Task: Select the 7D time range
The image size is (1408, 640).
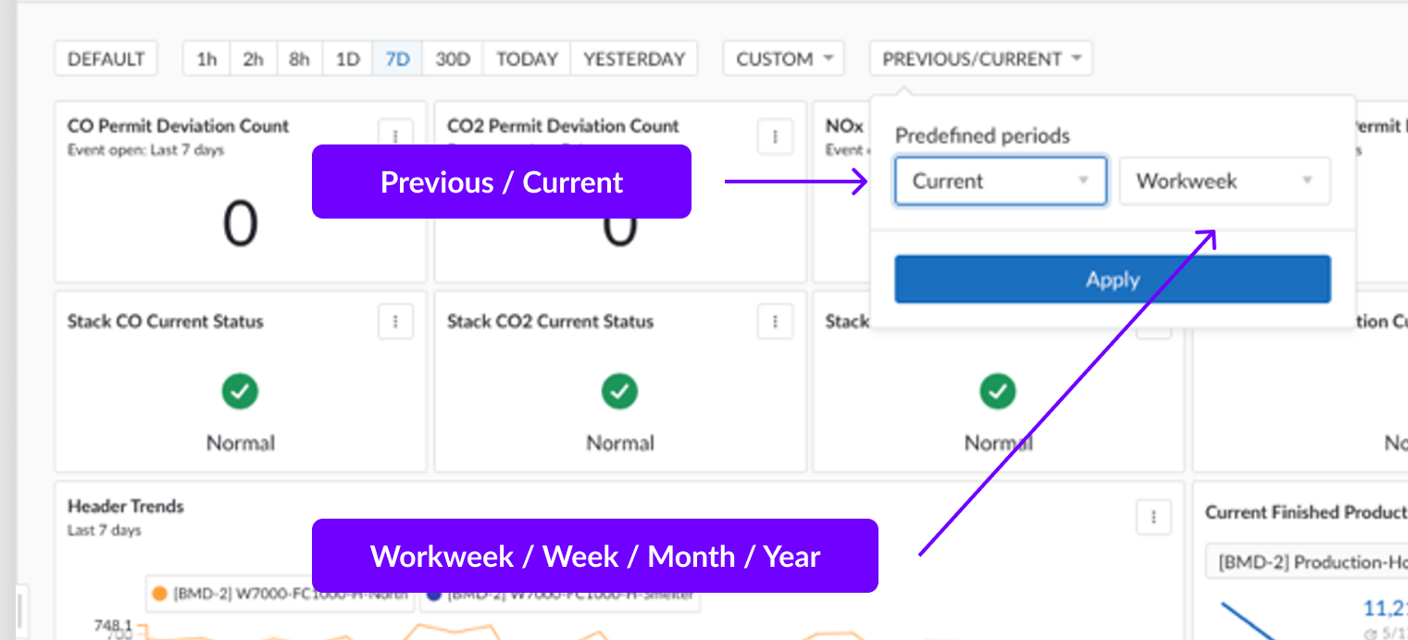Action: pos(397,59)
